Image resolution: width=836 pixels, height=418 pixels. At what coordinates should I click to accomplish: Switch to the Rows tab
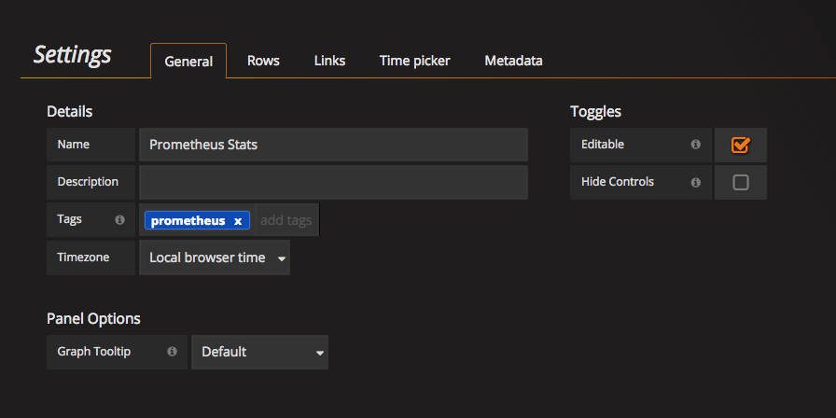tap(263, 61)
